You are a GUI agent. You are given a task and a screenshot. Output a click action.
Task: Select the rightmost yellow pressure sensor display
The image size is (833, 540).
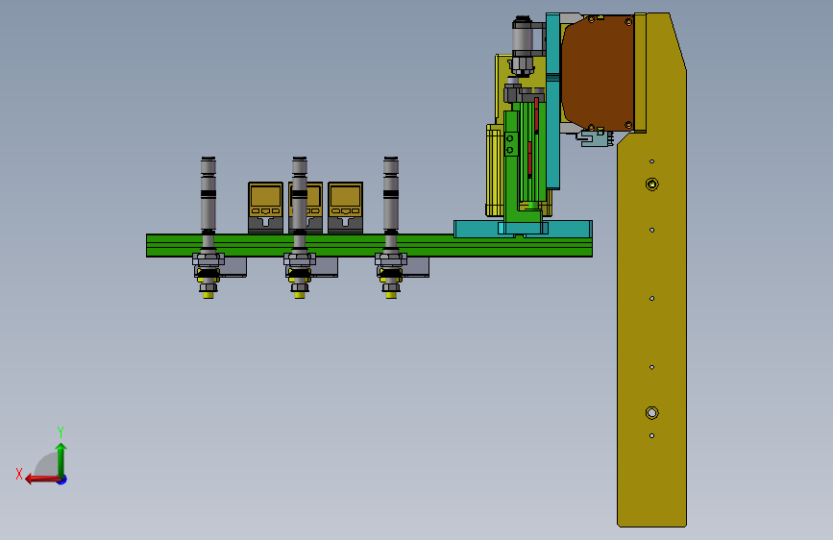tap(345, 200)
